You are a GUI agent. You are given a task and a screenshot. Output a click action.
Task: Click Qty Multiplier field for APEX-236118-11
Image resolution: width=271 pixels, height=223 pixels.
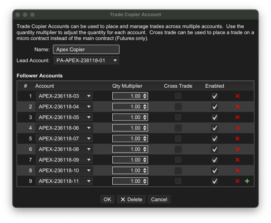(x=130, y=181)
